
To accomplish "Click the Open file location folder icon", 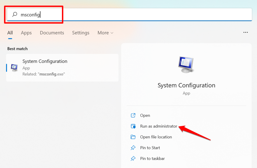I will click(x=133, y=137).
